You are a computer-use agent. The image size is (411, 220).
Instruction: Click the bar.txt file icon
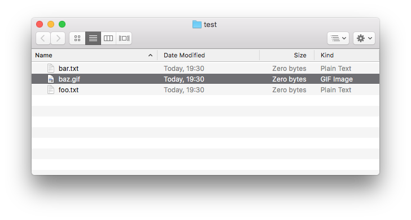[51, 68]
